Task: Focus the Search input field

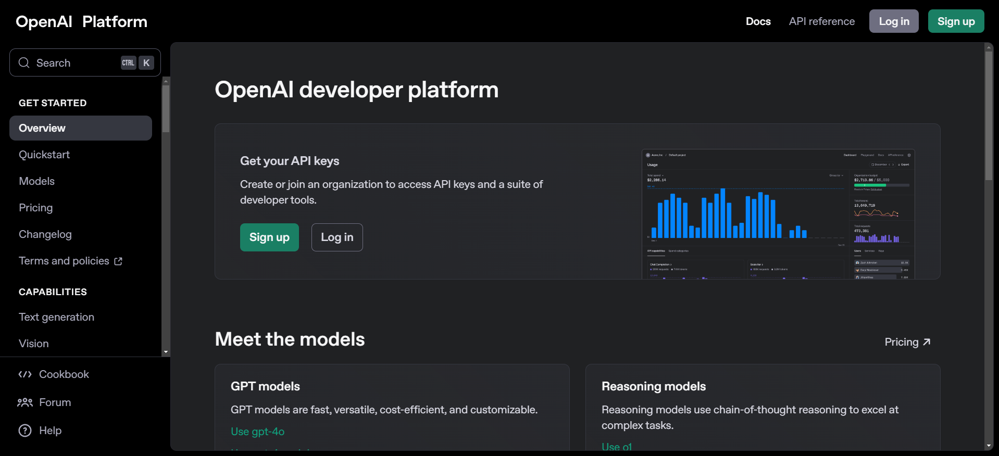Action: [85, 62]
